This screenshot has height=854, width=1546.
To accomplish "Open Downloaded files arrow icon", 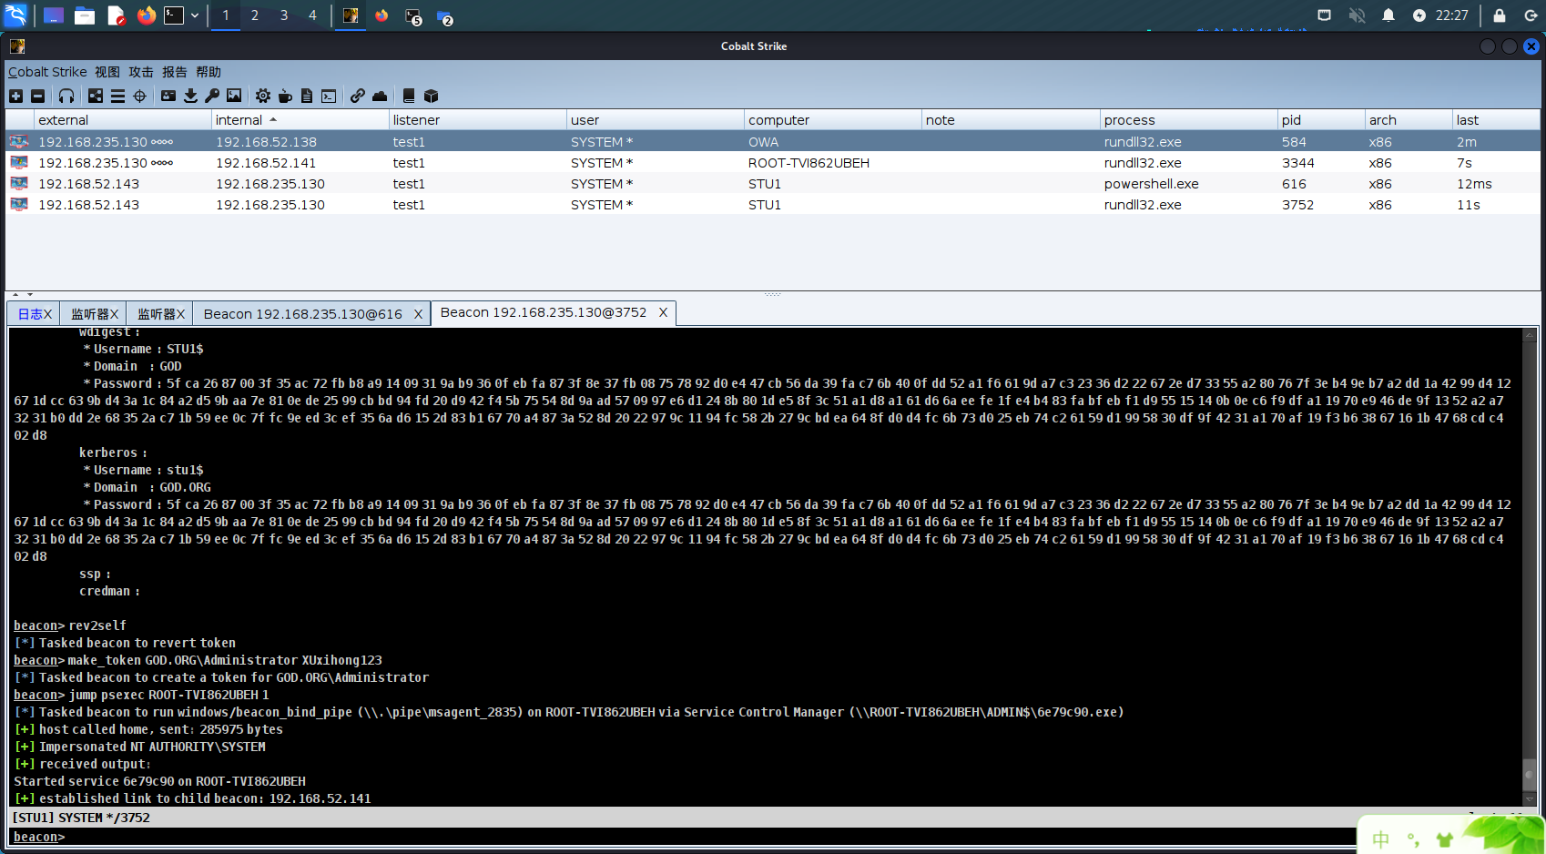I will point(190,96).
